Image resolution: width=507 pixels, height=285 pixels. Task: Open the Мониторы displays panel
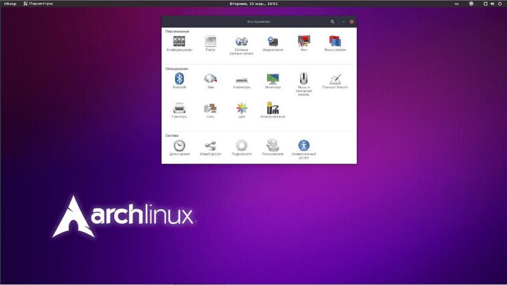click(273, 81)
